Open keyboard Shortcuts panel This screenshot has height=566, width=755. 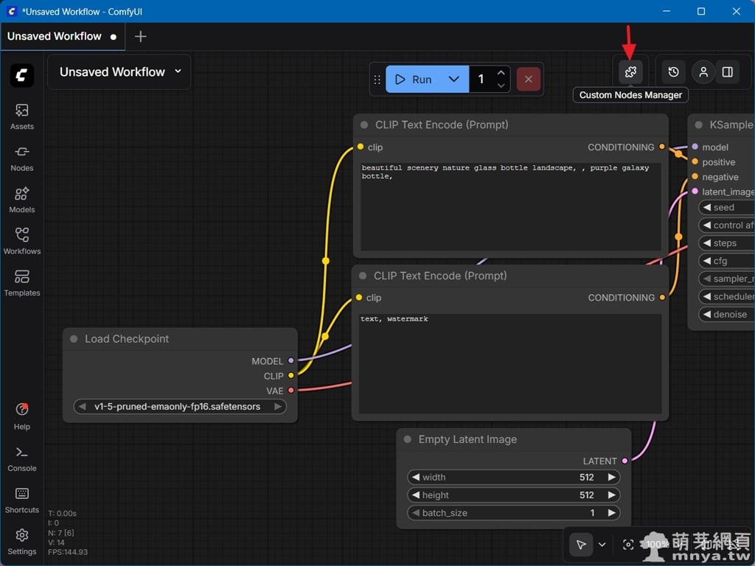point(22,500)
